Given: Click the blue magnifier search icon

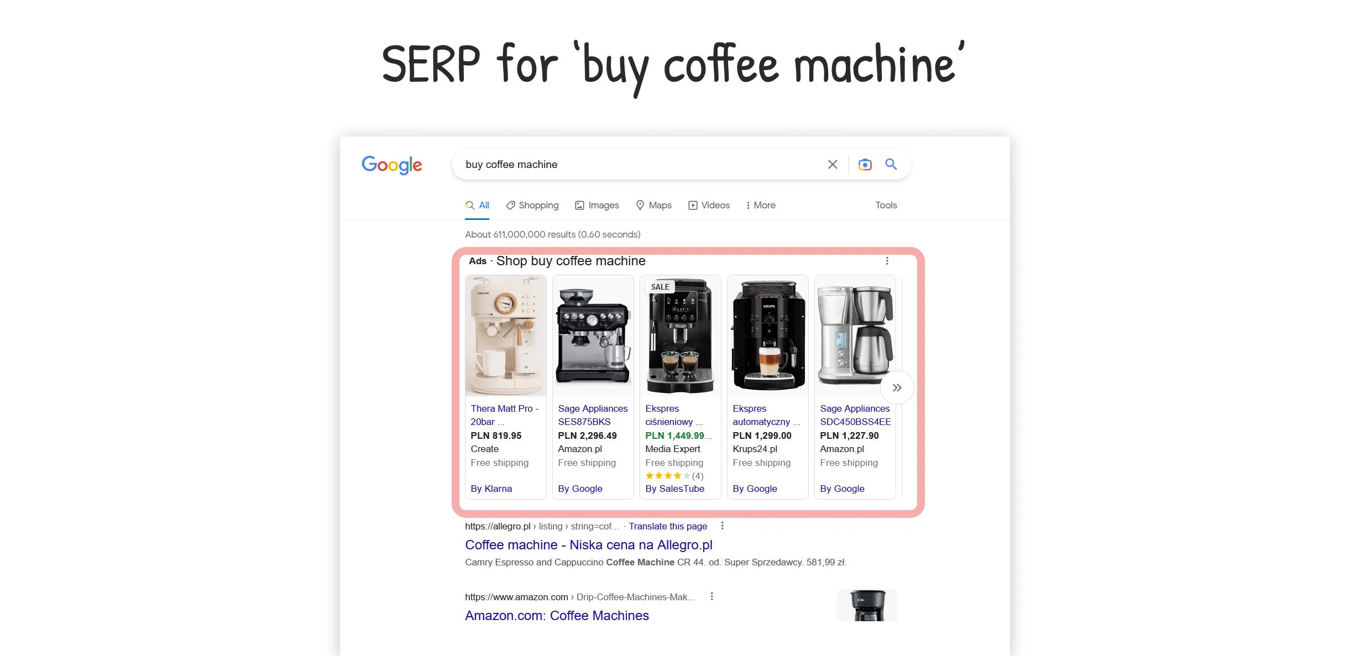Looking at the screenshot, I should pyautogui.click(x=891, y=164).
